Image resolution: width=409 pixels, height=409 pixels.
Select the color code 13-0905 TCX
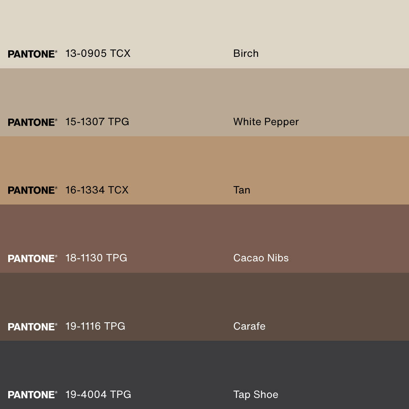[x=98, y=54]
